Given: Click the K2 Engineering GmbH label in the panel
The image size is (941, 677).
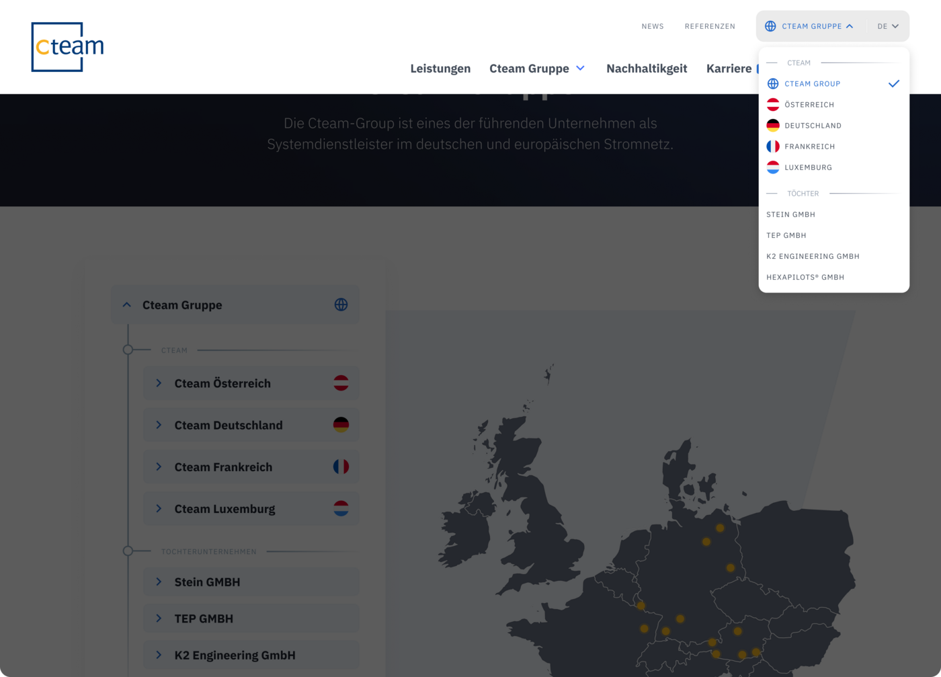Looking at the screenshot, I should pos(235,655).
